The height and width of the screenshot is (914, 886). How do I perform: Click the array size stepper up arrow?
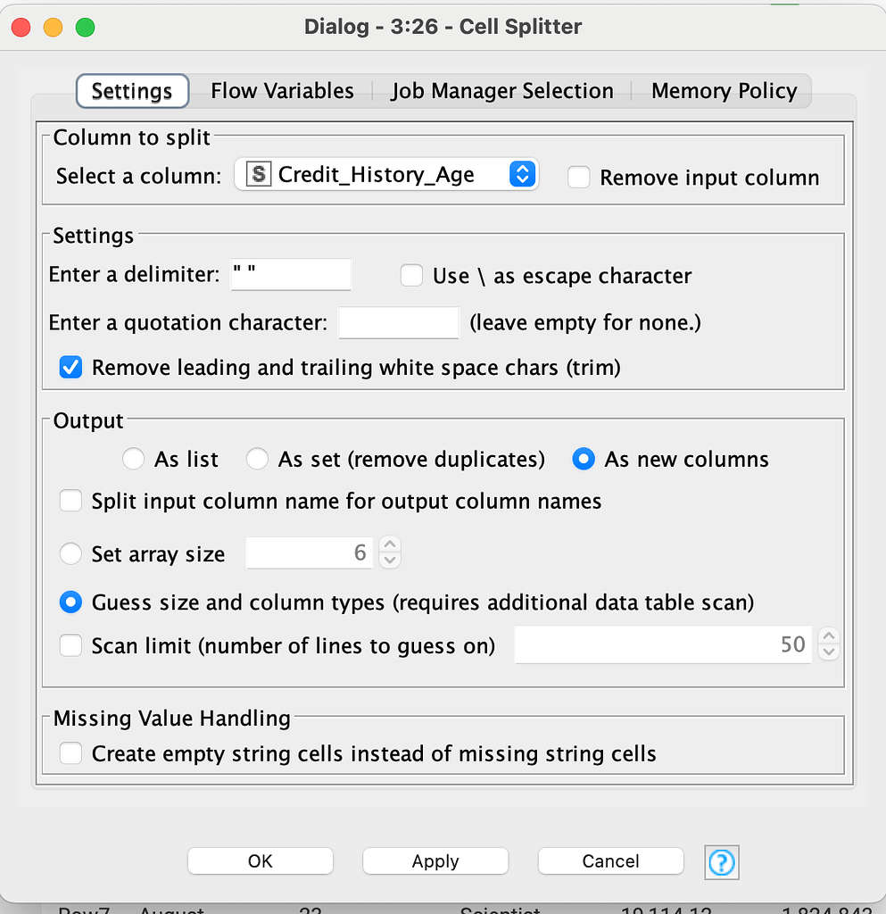[x=389, y=544]
